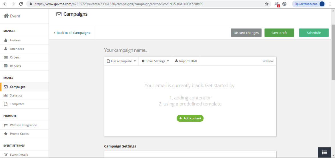Expand the Use a template dropdown
This screenshot has height=158, width=335.
(x=121, y=61)
